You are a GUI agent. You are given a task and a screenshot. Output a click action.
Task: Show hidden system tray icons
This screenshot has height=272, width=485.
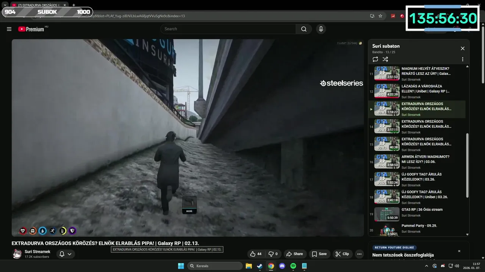[x=427, y=266]
